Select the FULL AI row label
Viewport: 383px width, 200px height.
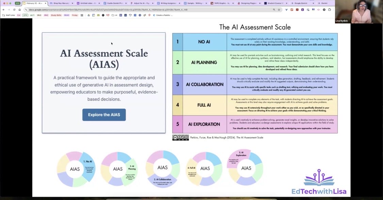coord(204,105)
